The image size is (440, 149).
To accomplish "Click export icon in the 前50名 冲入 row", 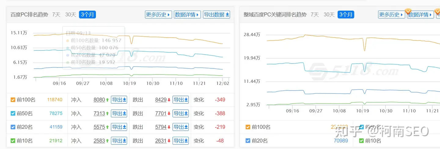I will 119,114.
